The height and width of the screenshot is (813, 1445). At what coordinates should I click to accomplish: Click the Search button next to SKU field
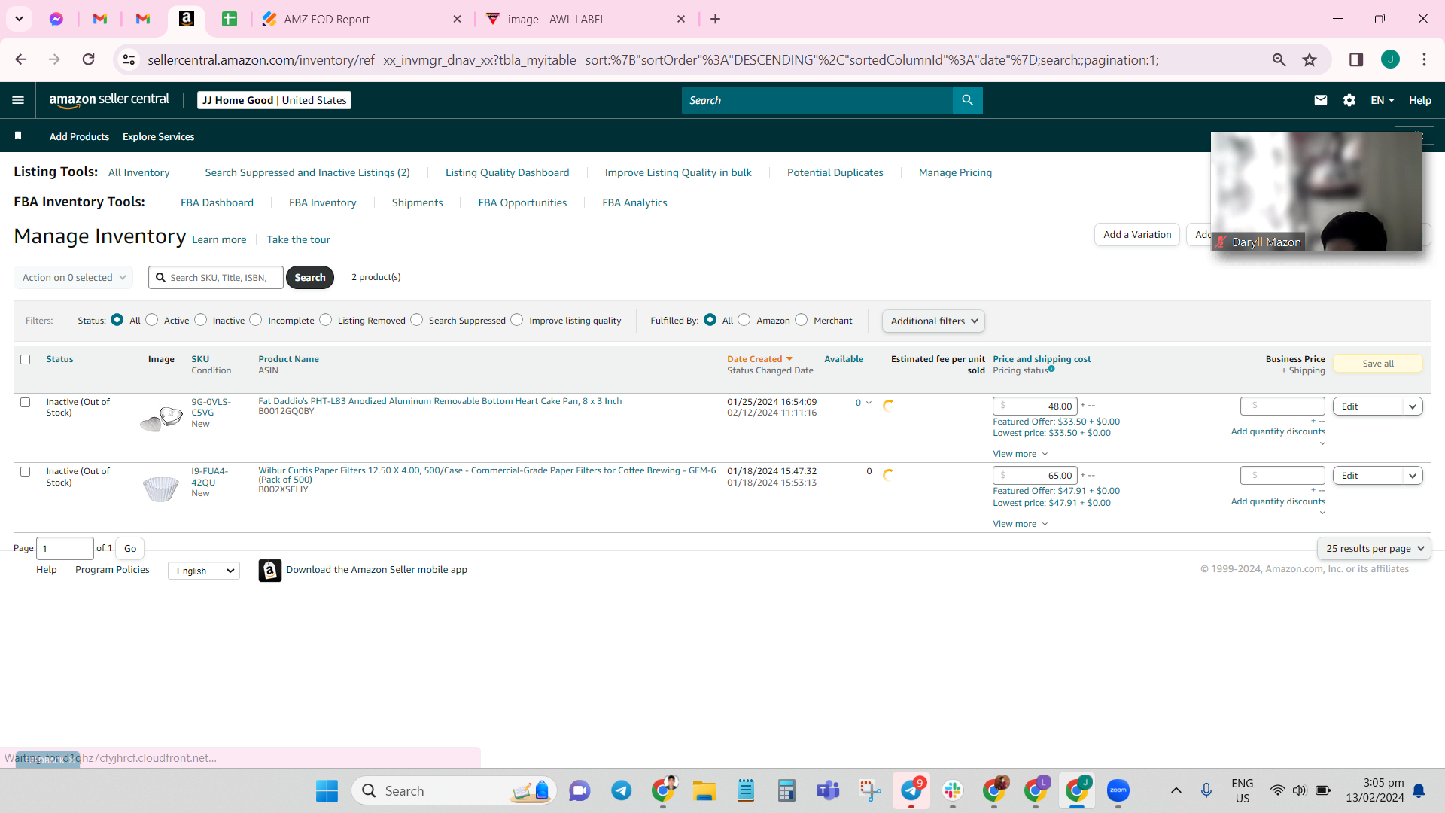click(x=310, y=277)
